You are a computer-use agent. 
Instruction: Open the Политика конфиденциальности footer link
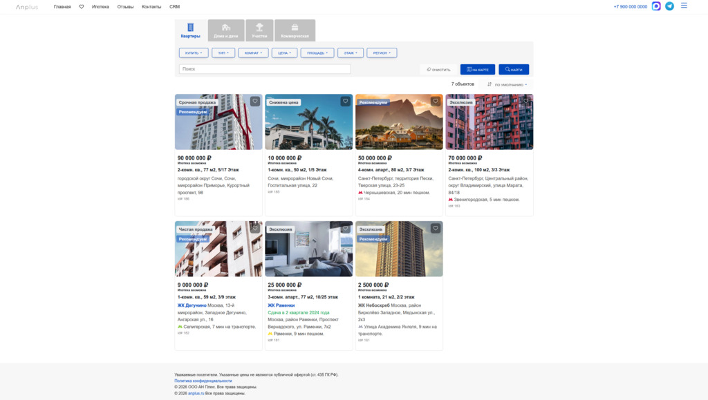point(203,381)
